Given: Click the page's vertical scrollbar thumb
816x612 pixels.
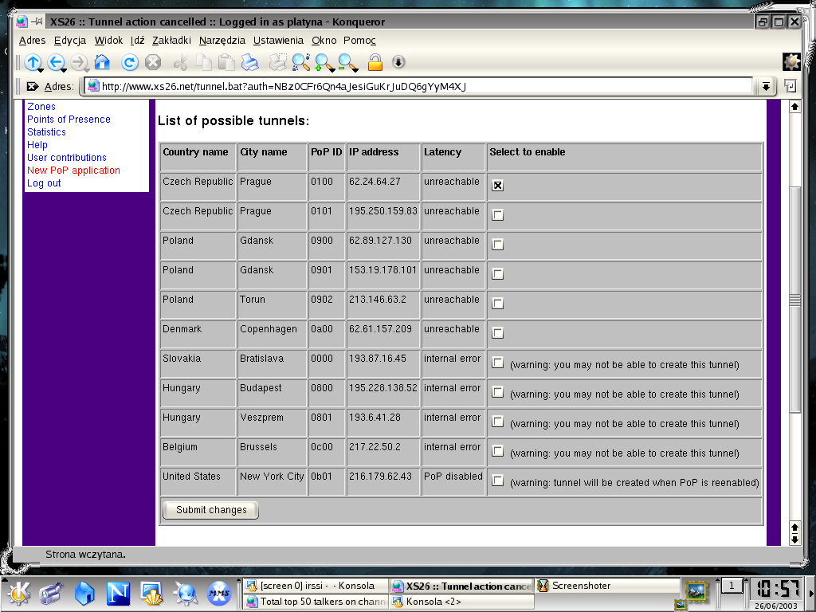Looking at the screenshot, I should coord(794,300).
